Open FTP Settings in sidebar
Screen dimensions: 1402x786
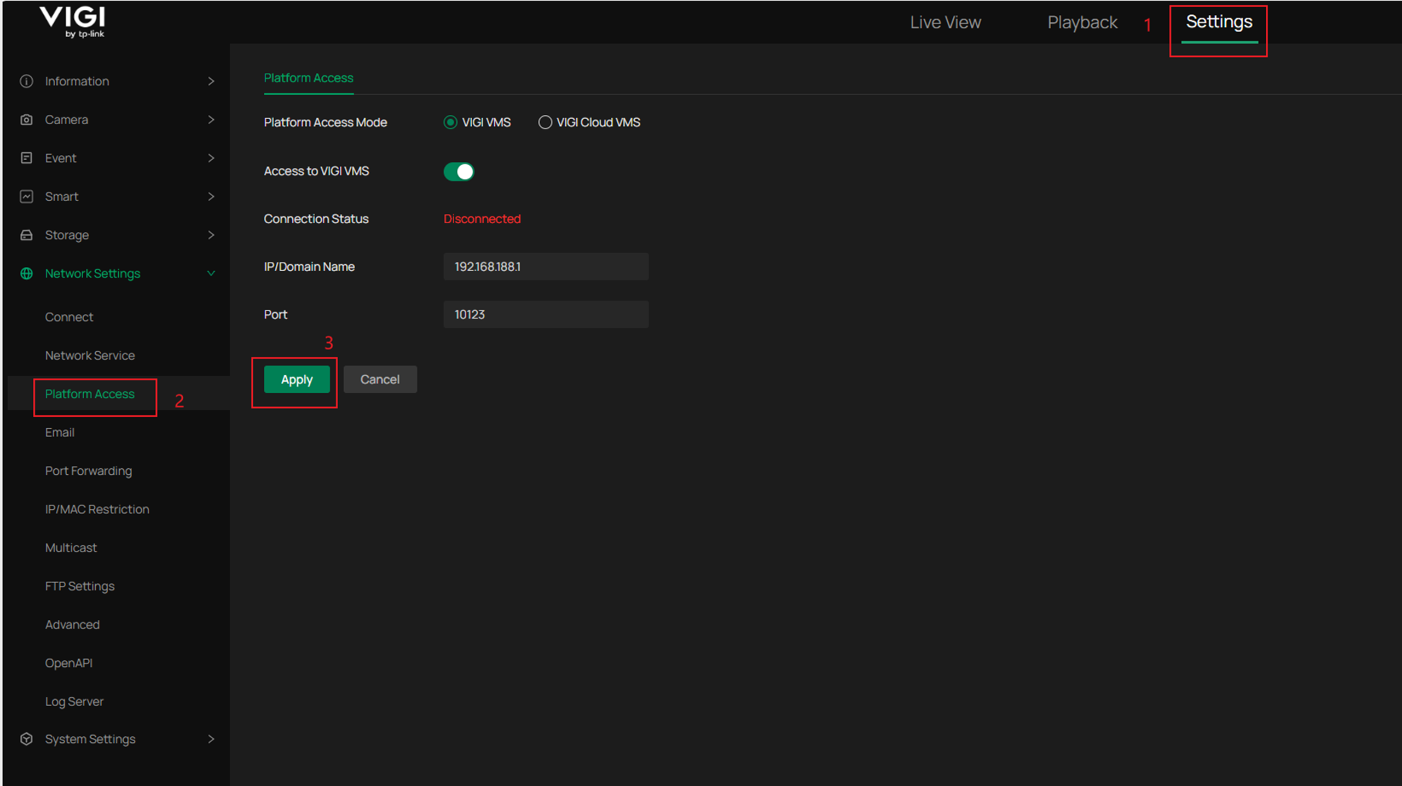tap(80, 586)
